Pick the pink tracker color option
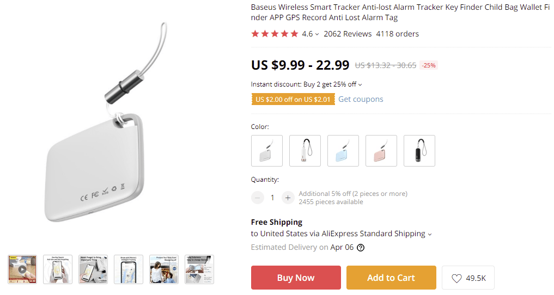The height and width of the screenshot is (295, 554). click(381, 151)
